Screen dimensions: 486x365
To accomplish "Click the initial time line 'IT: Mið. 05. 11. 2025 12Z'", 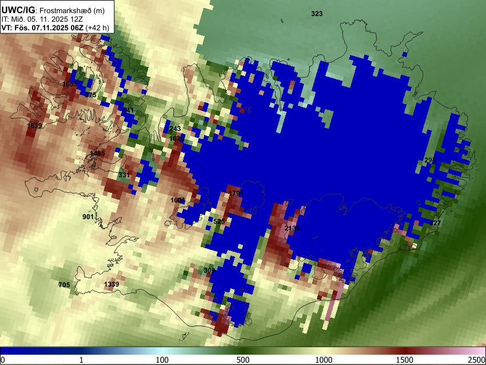I will pos(42,19).
